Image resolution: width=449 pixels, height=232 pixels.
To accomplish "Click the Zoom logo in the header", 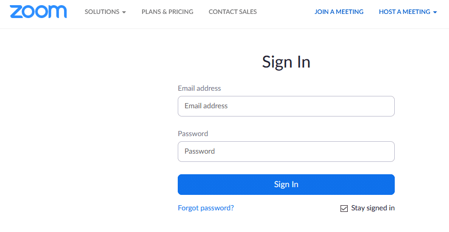I will click(x=38, y=12).
